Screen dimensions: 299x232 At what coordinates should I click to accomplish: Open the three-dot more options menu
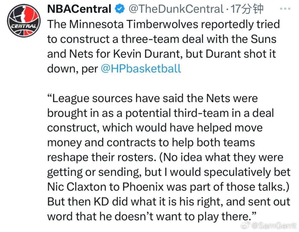[x=285, y=9]
